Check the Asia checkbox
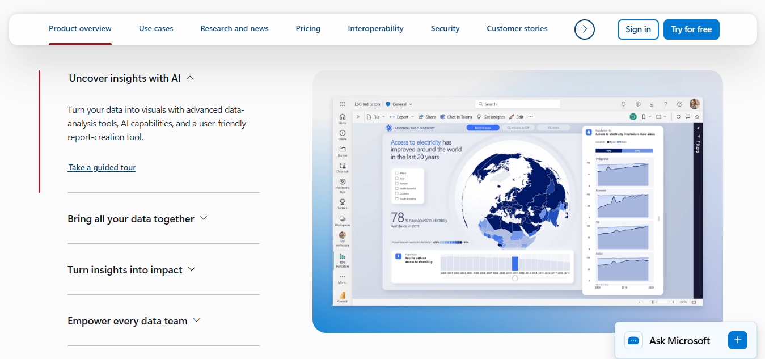Screen dimensions: 765x359 click(396, 178)
